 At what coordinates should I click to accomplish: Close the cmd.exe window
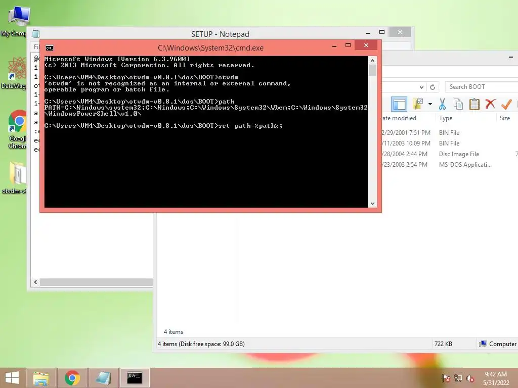pos(366,45)
